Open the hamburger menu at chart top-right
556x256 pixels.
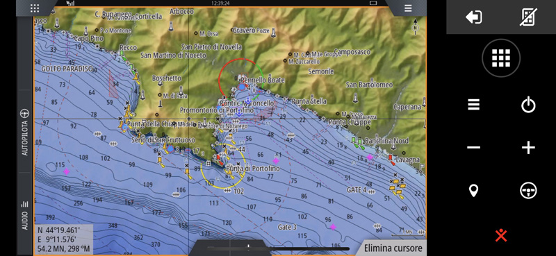tap(408, 8)
